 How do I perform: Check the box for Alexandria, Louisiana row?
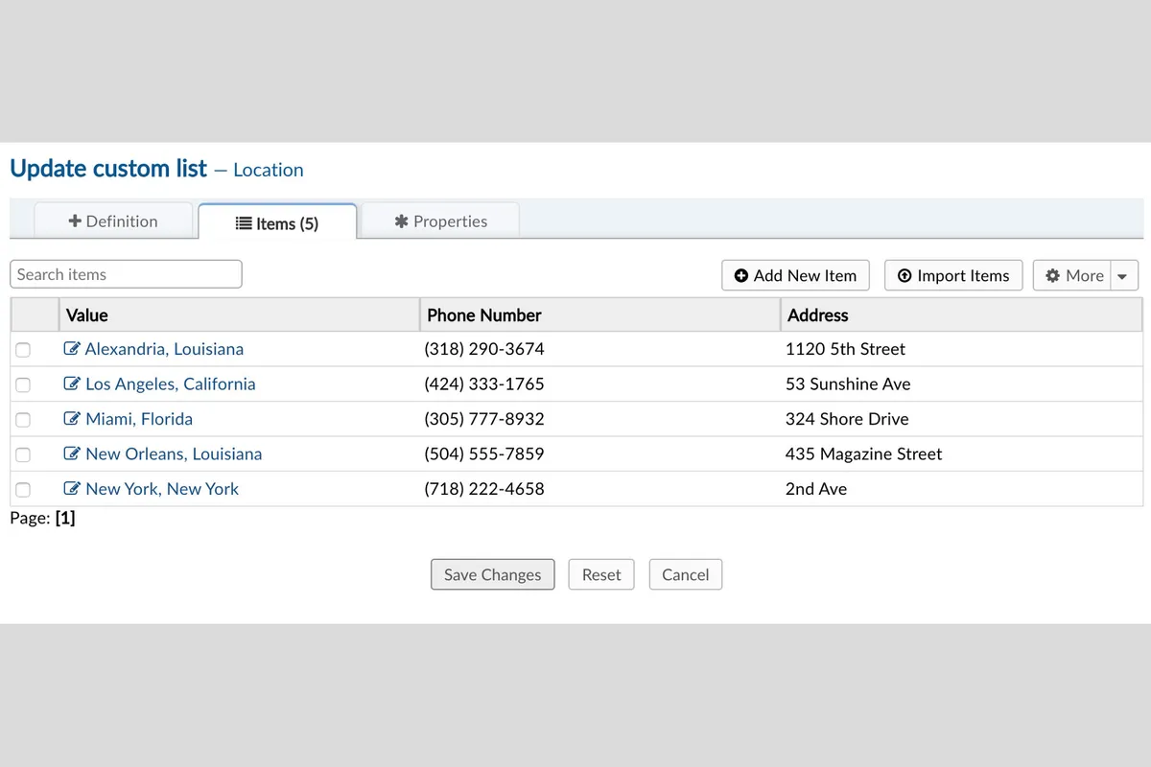point(23,350)
